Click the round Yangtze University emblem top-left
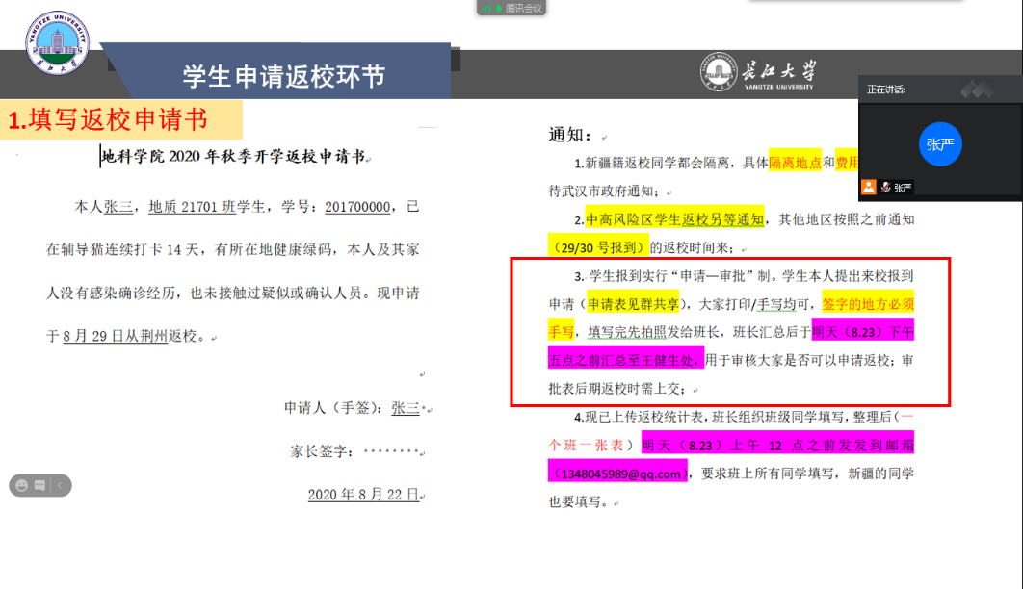The image size is (1023, 589). 57,41
